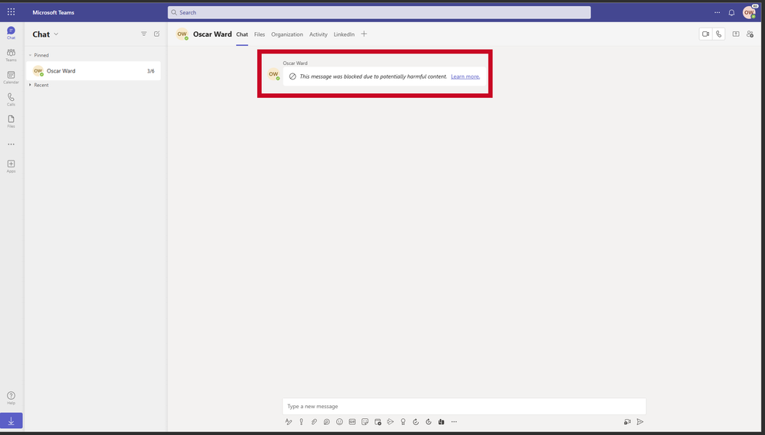The height and width of the screenshot is (435, 765).
Task: Open Settings and more ellipsis in the top bar
Action: point(718,13)
